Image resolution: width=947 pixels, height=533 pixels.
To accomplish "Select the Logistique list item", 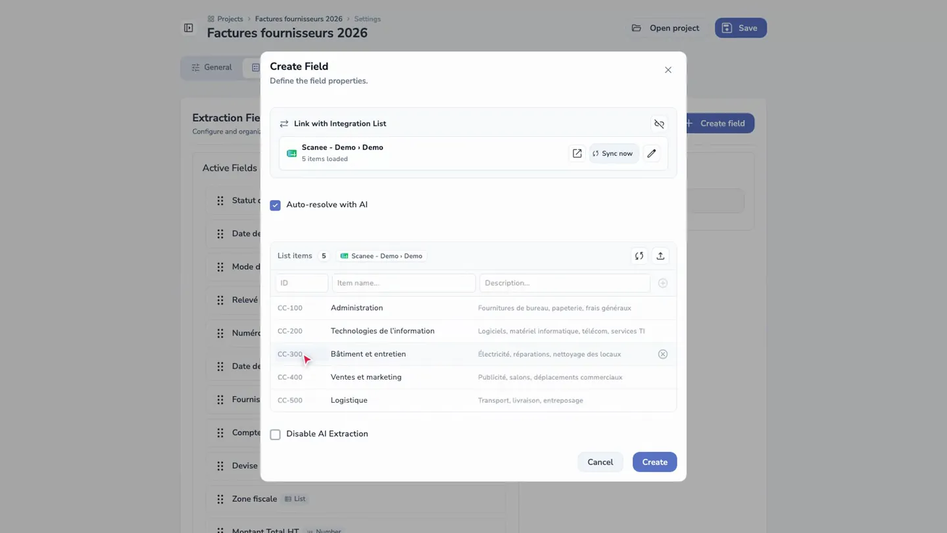I will click(x=473, y=400).
